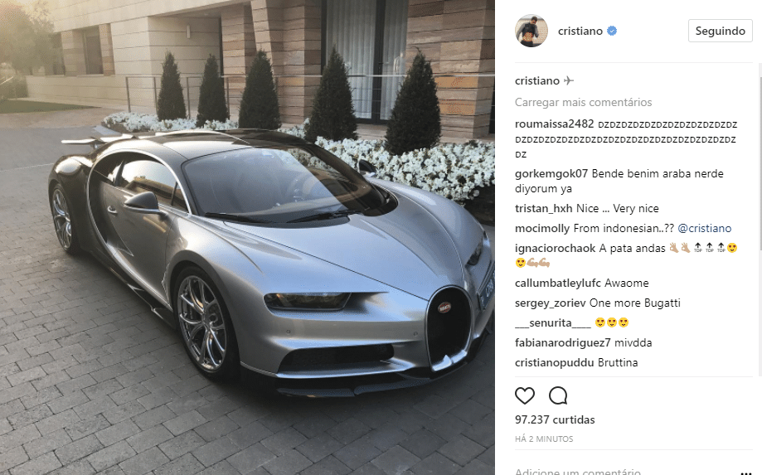Open cristiano username in header
762x475 pixels.
[x=580, y=31]
